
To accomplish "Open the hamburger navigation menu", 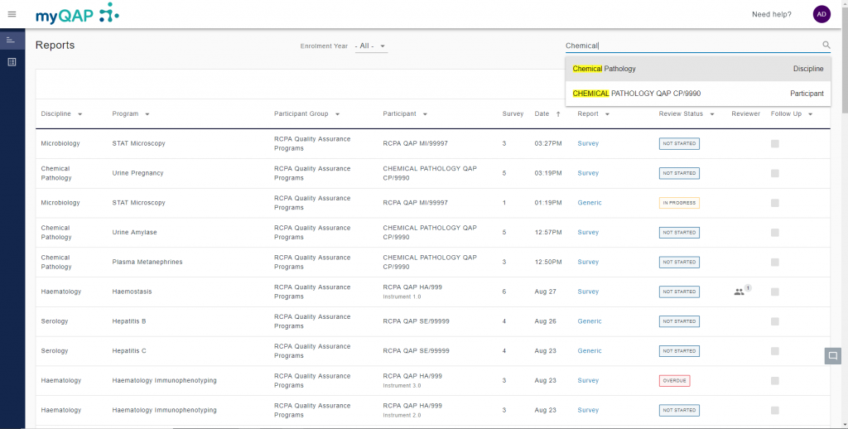I will 12,14.
